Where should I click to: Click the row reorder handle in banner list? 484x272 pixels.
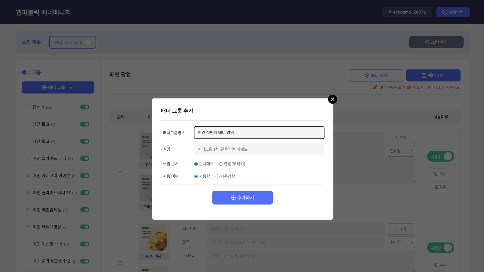120,172
